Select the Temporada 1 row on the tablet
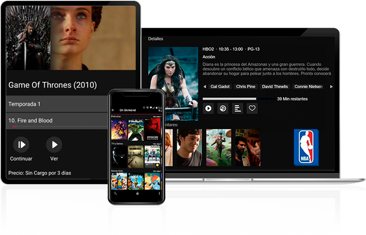366x235 pixels. pyautogui.click(x=57, y=104)
